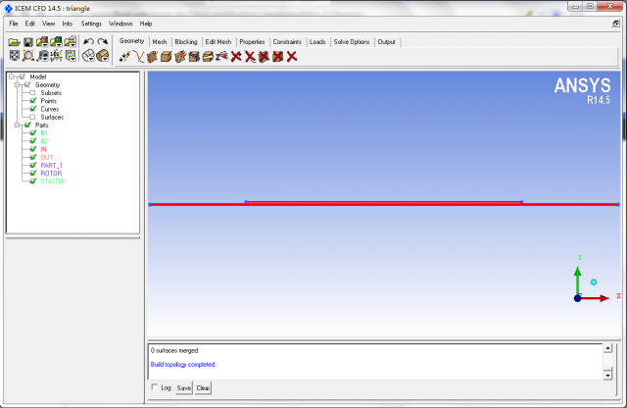627x408 pixels.
Task: Click the solid shaded display icon
Action: (103, 57)
